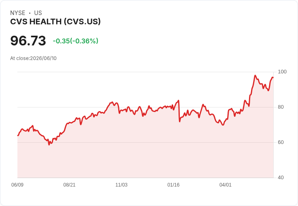
Task: Click the 96.73 current price
Action: click(x=28, y=41)
